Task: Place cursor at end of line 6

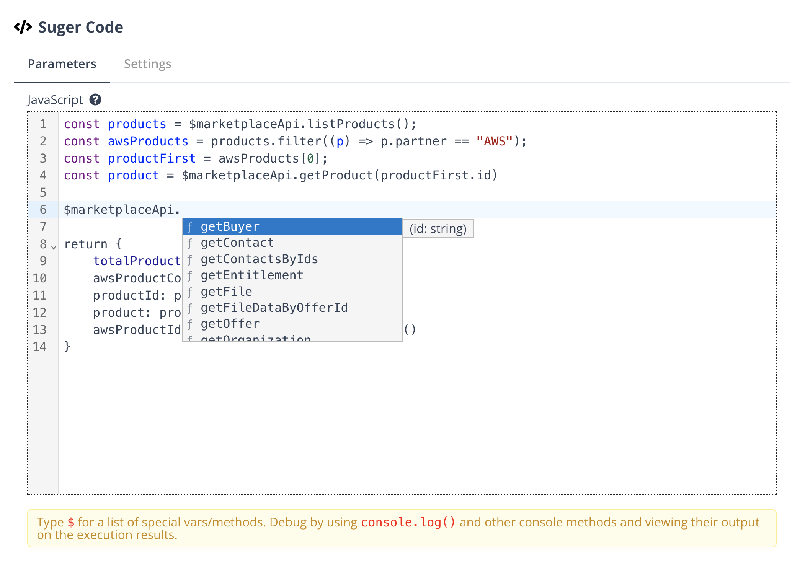Action: click(x=181, y=210)
